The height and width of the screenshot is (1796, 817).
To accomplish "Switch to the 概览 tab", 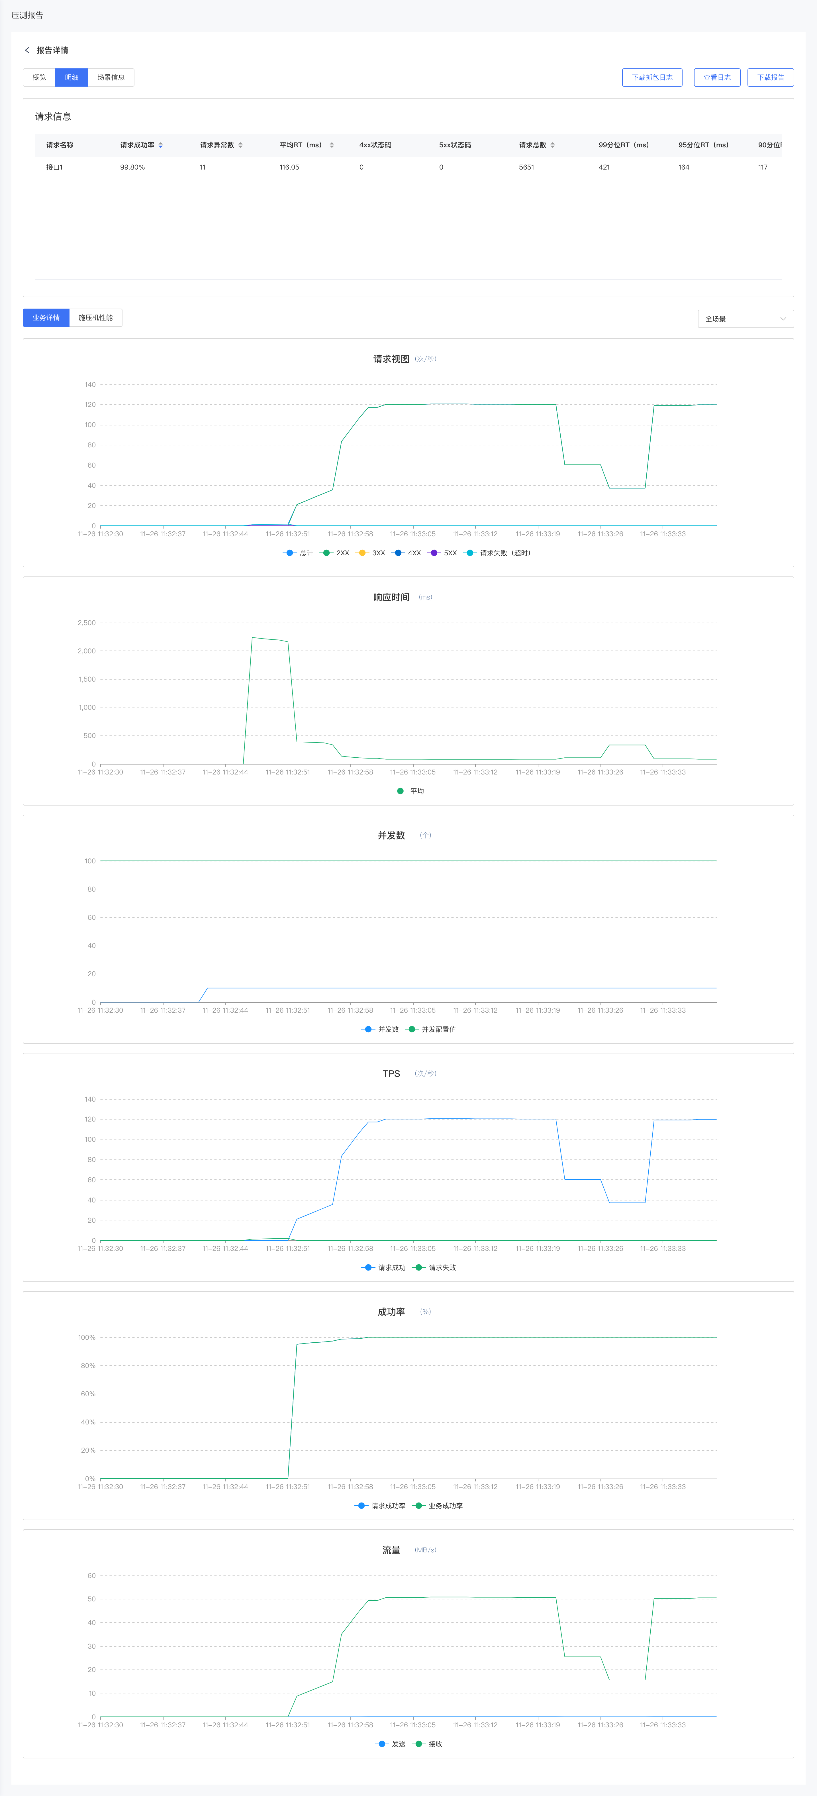I will (x=39, y=78).
